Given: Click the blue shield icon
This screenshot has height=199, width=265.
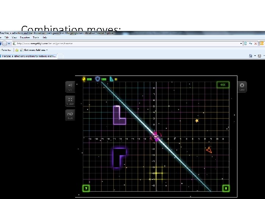Looking at the screenshot, I should [x=98, y=79].
